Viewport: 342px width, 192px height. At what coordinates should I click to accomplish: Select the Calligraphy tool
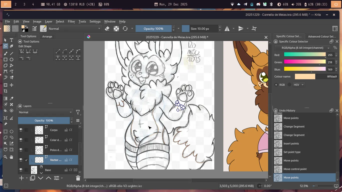click(x=12, y=46)
